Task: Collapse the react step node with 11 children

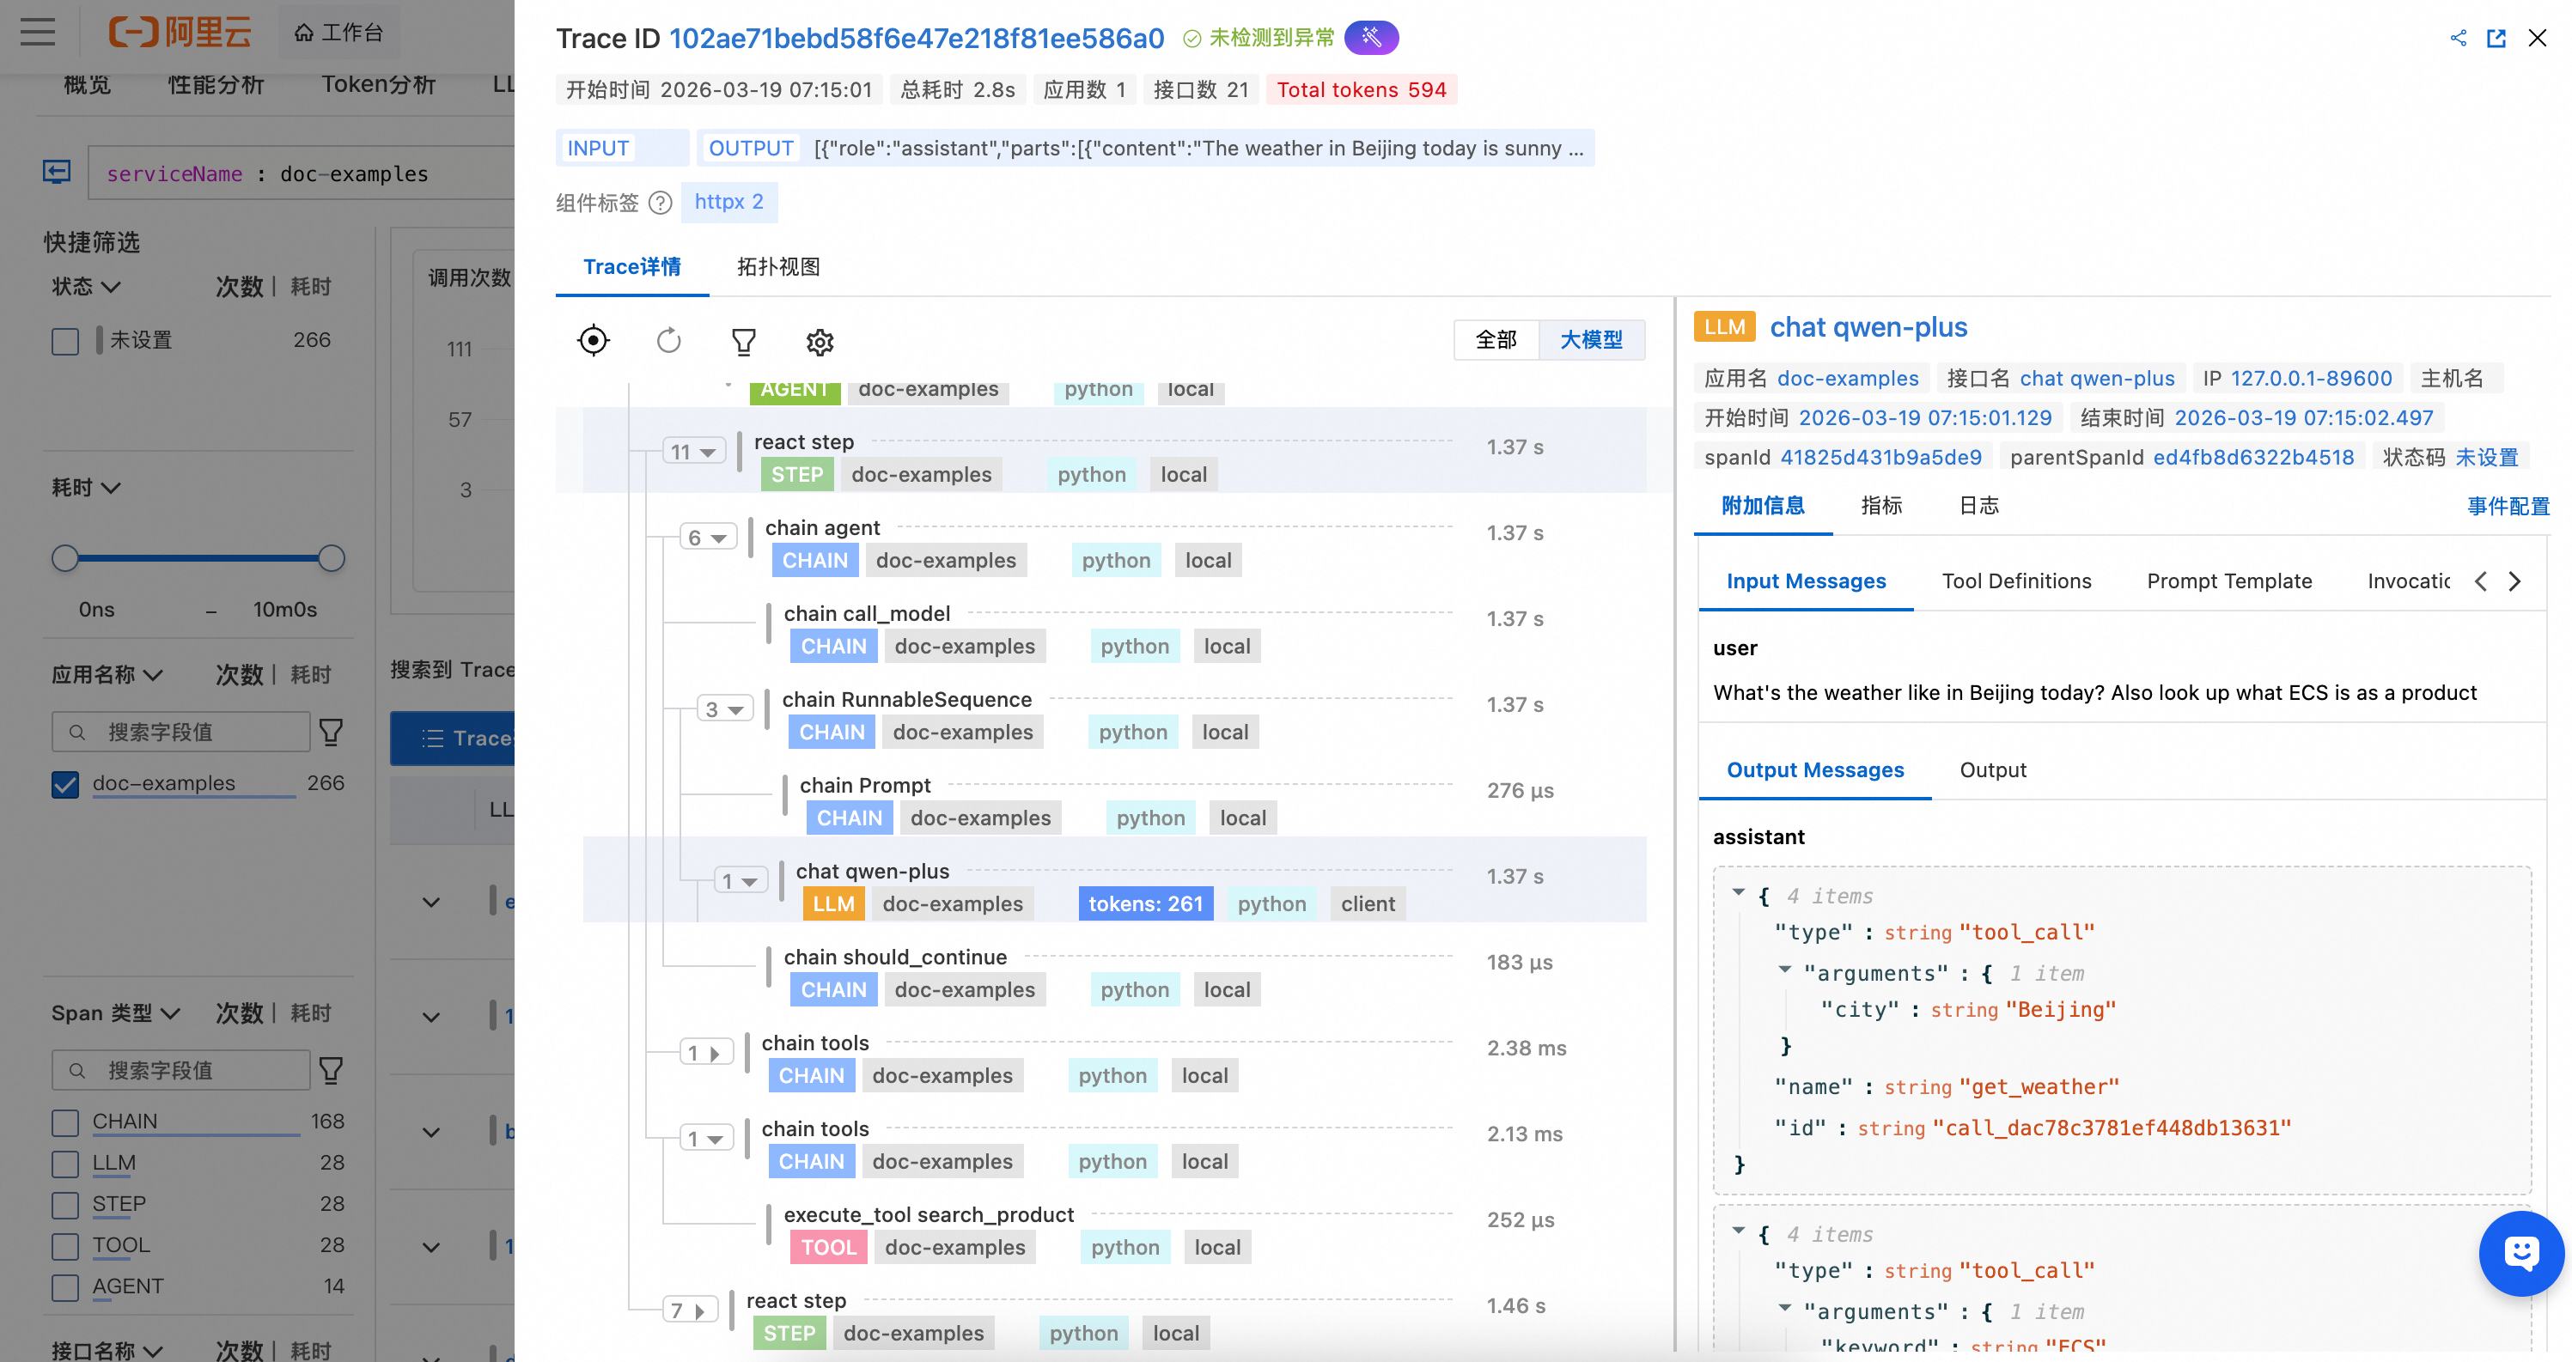Action: click(x=693, y=452)
